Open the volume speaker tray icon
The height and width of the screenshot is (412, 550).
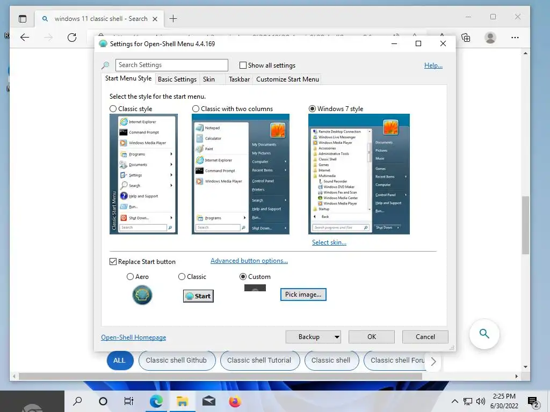click(x=481, y=401)
